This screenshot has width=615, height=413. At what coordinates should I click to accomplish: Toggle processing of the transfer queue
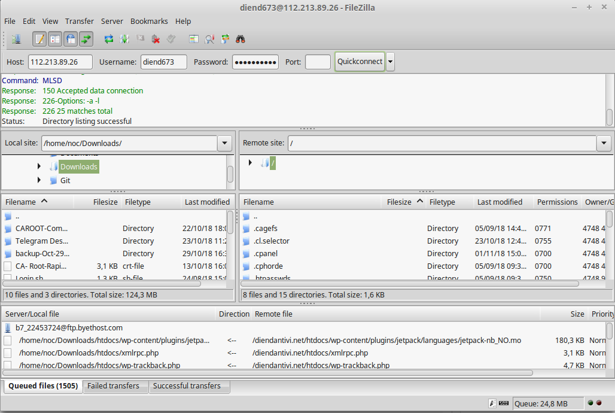(x=124, y=39)
